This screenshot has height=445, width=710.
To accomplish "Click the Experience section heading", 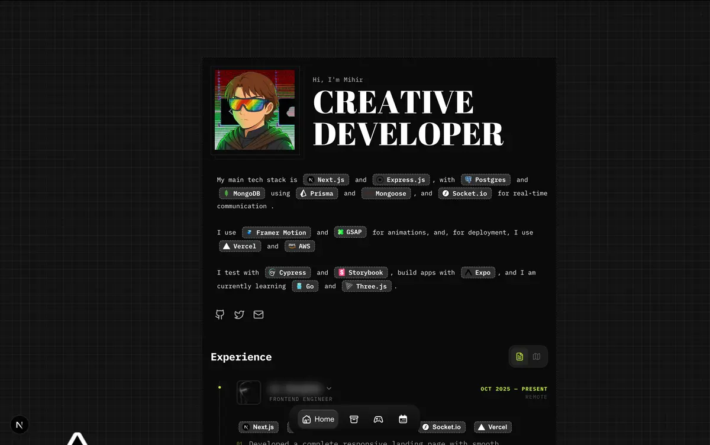I will pos(241,357).
